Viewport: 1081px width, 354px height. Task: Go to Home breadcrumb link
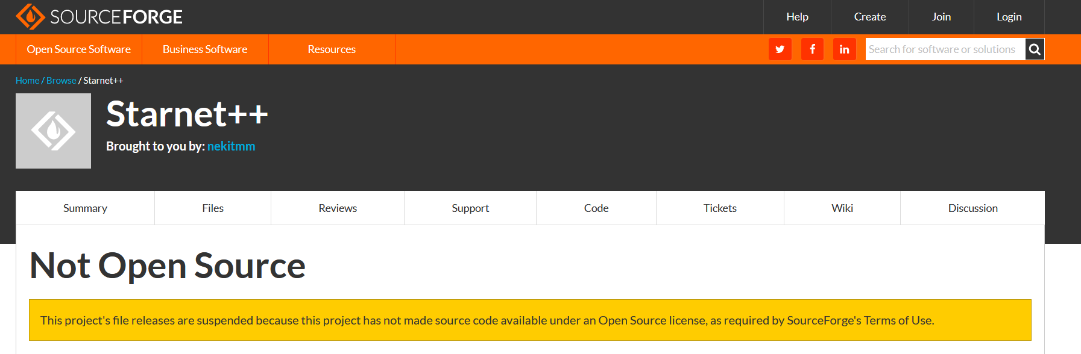27,81
